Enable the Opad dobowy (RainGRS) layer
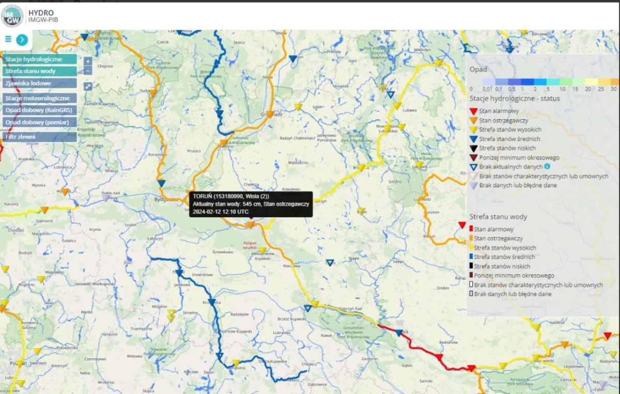Image resolution: width=620 pixels, height=394 pixels. click(40, 110)
